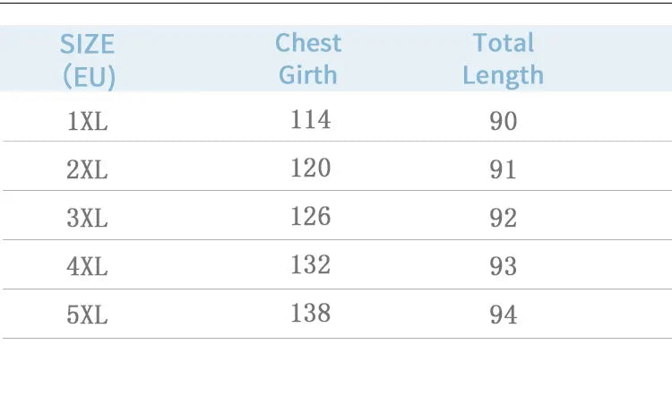Click the word Girth in the header

pos(310,75)
